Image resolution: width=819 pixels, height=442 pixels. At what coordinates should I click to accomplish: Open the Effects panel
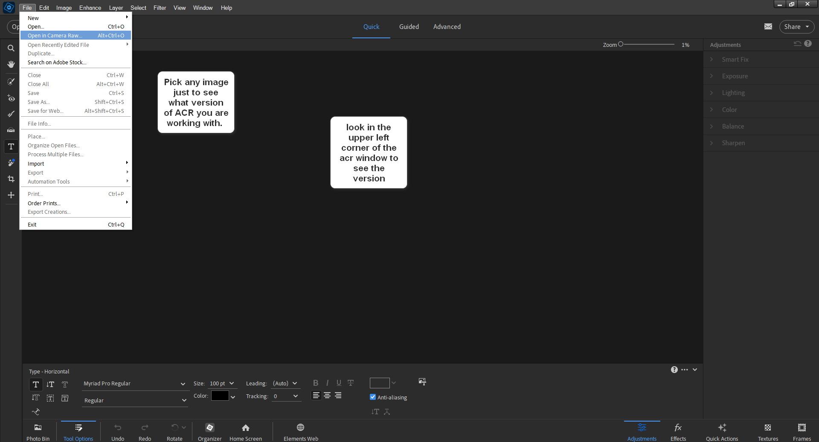click(678, 431)
